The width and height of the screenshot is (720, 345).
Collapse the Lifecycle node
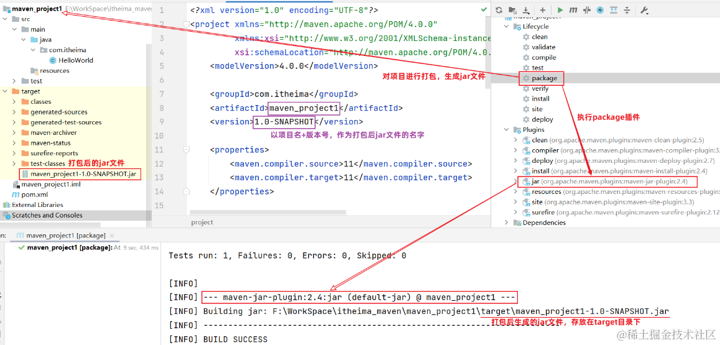507,27
